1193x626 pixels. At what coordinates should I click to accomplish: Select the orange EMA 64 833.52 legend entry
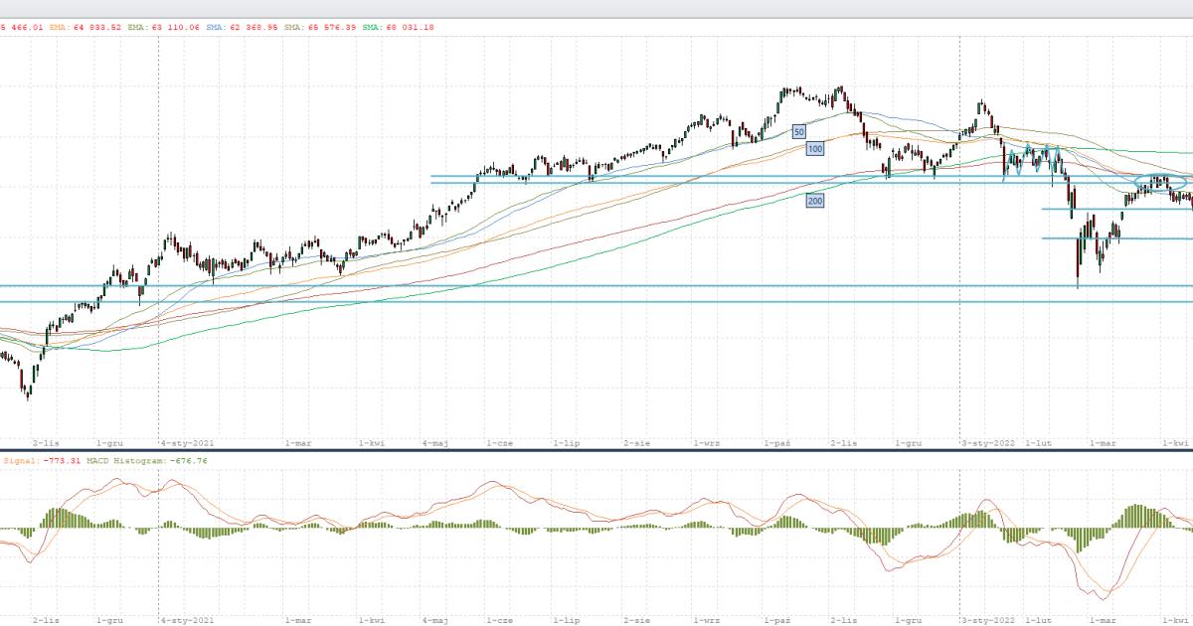[x=85, y=28]
